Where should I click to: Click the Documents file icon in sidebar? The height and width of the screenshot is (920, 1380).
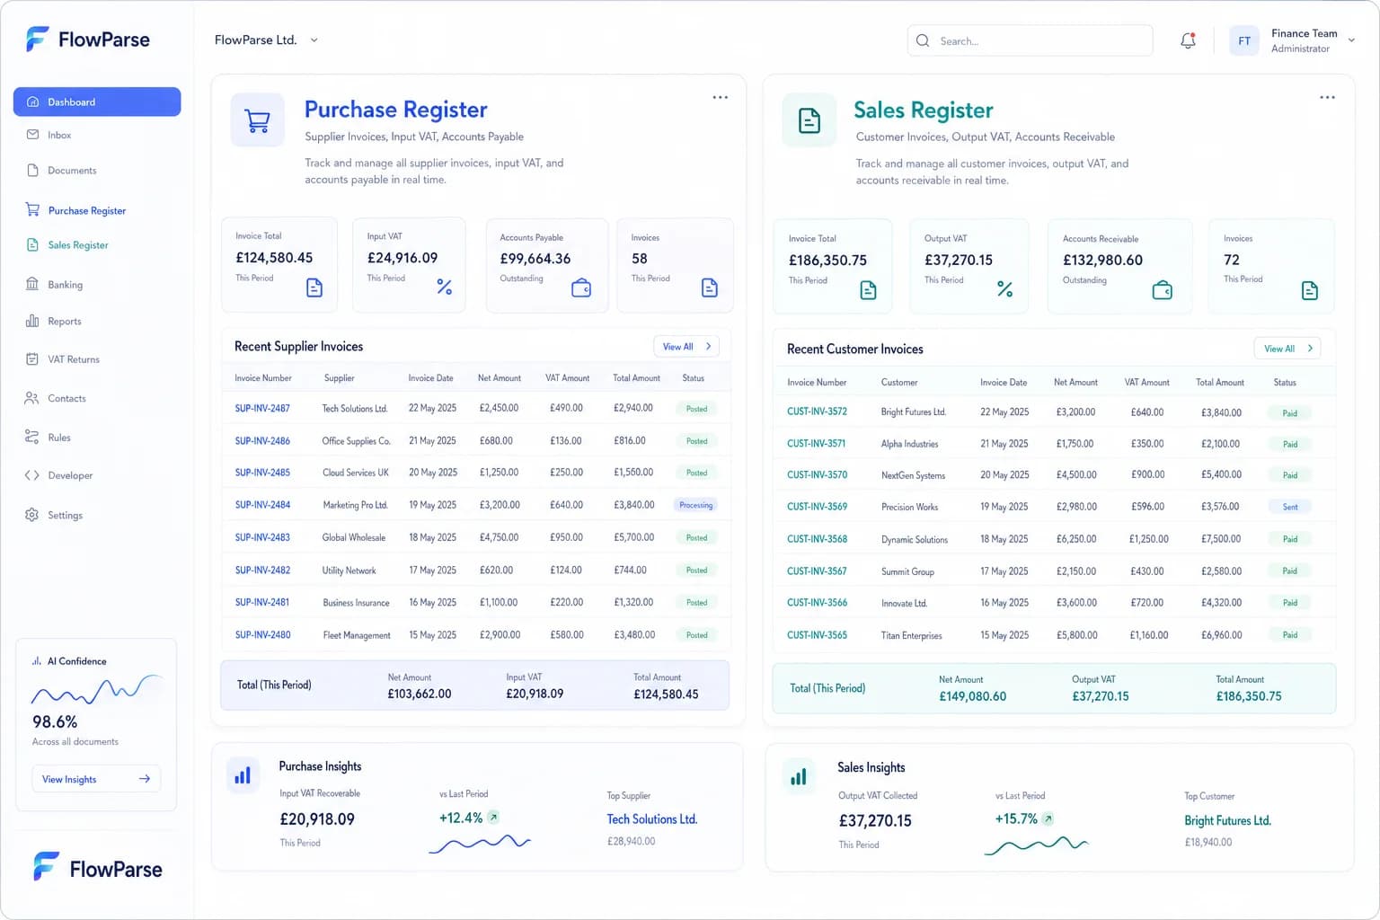click(32, 170)
